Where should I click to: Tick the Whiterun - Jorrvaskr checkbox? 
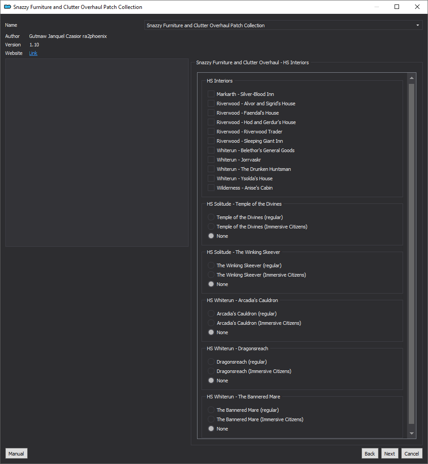(211, 160)
